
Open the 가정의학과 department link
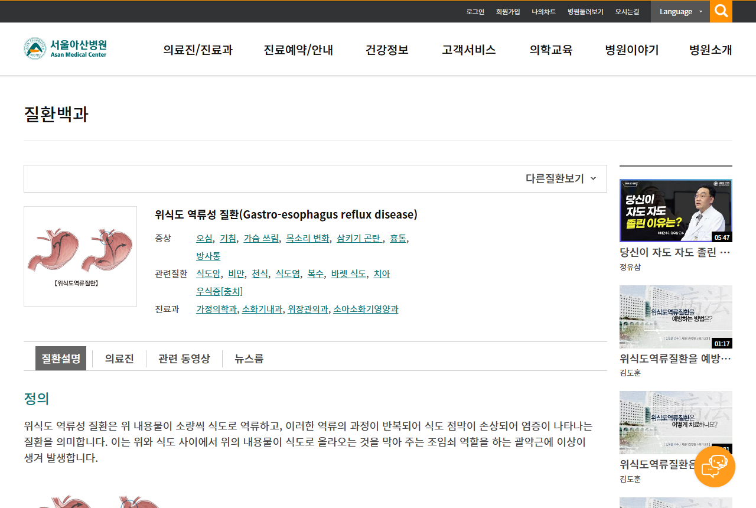pyautogui.click(x=216, y=309)
